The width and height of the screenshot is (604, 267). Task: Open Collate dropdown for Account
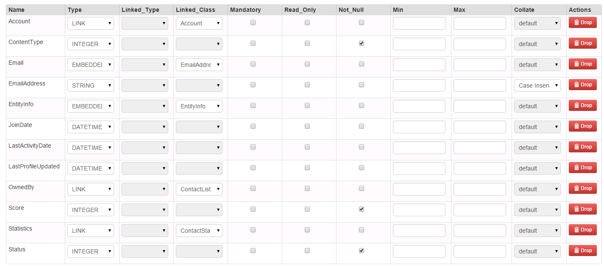pos(537,23)
